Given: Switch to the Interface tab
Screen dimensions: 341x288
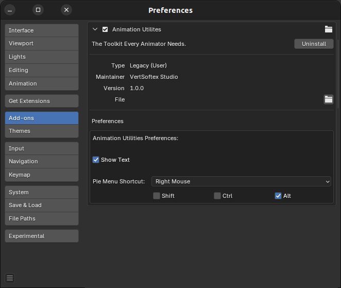Looking at the screenshot, I should pyautogui.click(x=42, y=30).
